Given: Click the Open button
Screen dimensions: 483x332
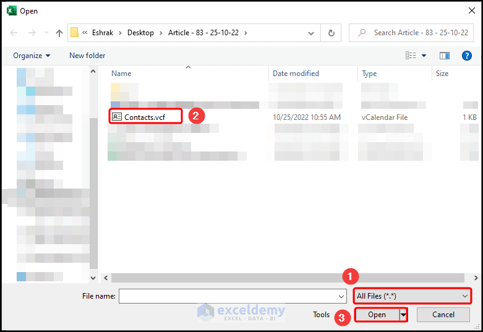Looking at the screenshot, I should 377,315.
